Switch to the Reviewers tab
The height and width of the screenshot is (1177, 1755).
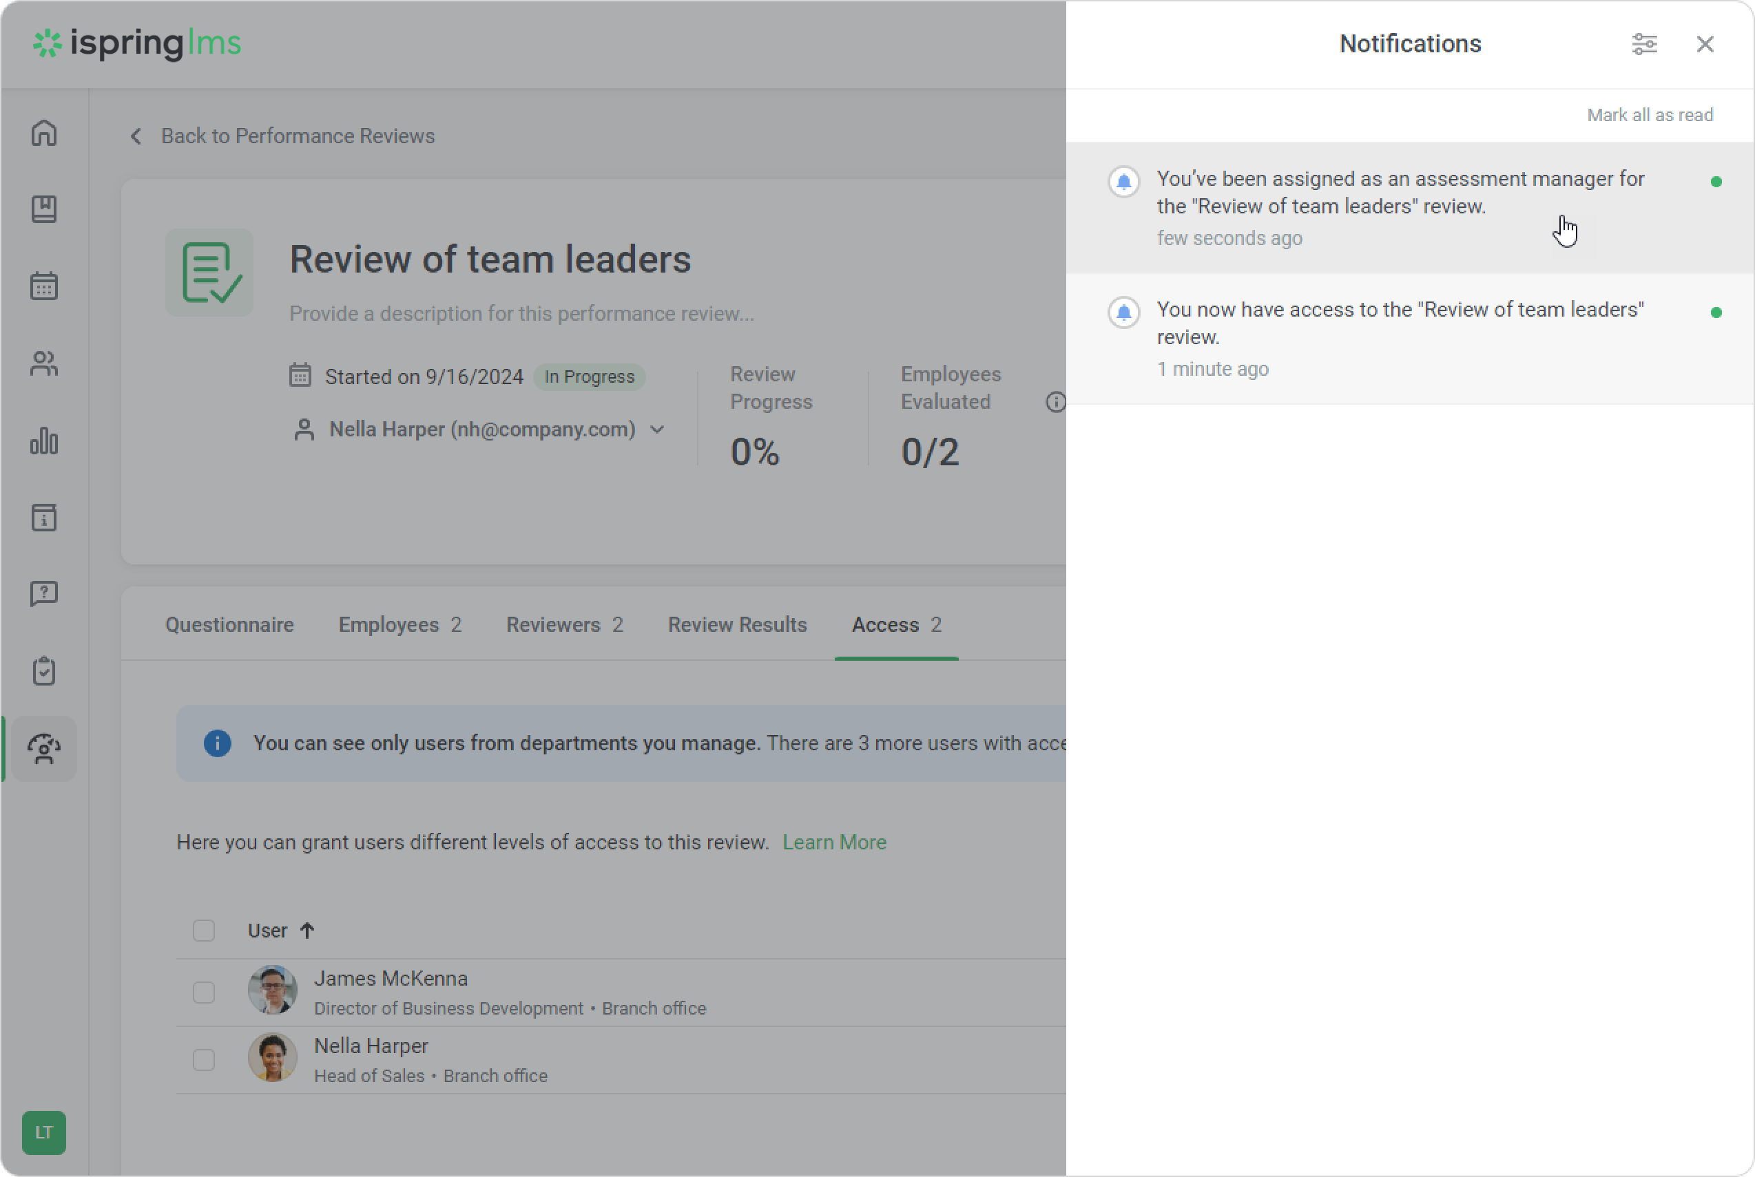(x=564, y=624)
